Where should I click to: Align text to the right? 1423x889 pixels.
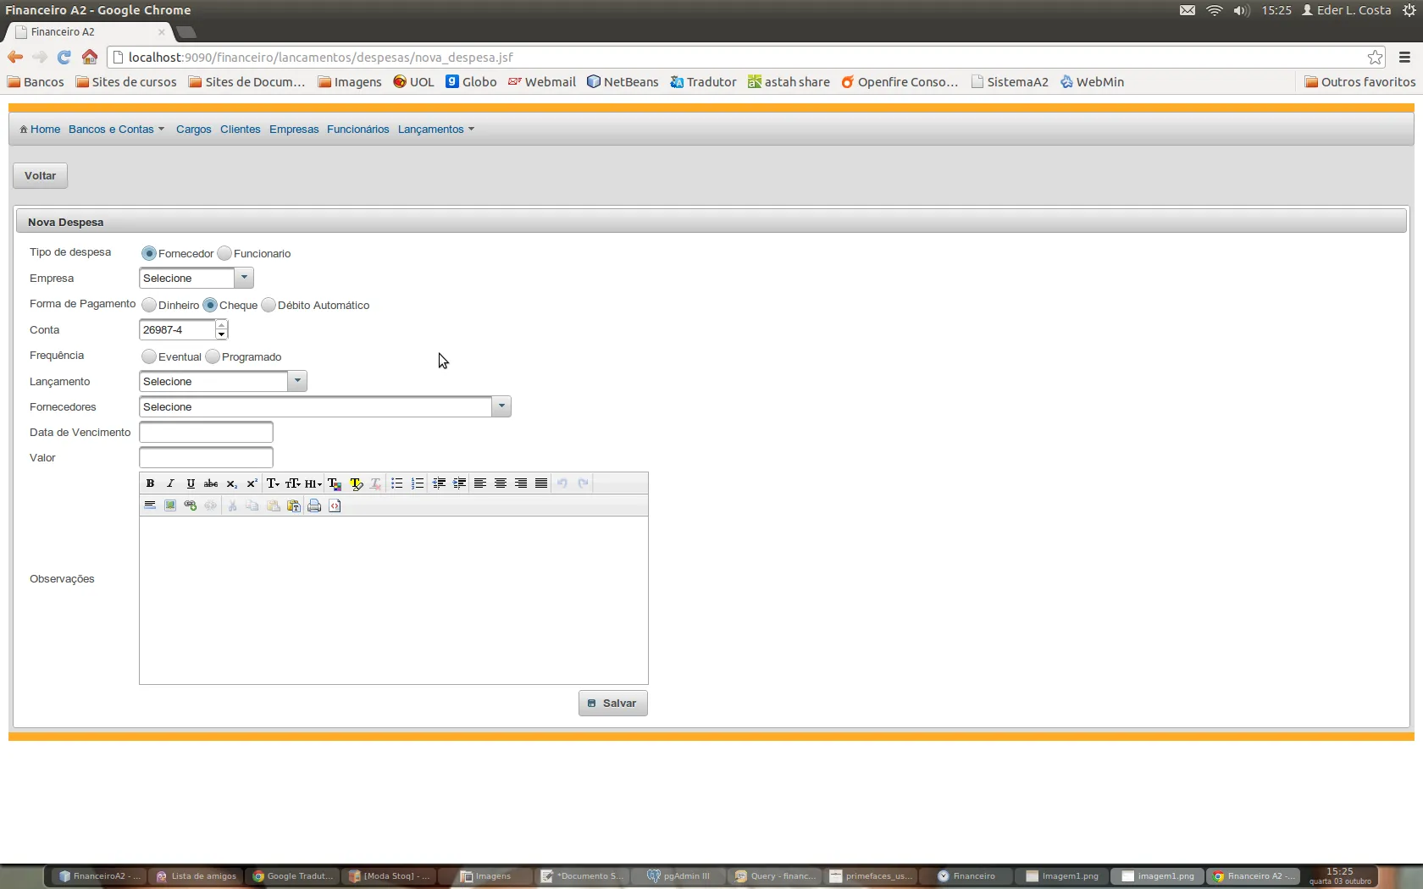521,483
